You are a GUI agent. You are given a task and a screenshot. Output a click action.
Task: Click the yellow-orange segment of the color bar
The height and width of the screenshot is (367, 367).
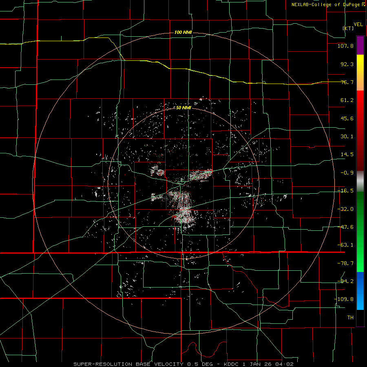360,73
